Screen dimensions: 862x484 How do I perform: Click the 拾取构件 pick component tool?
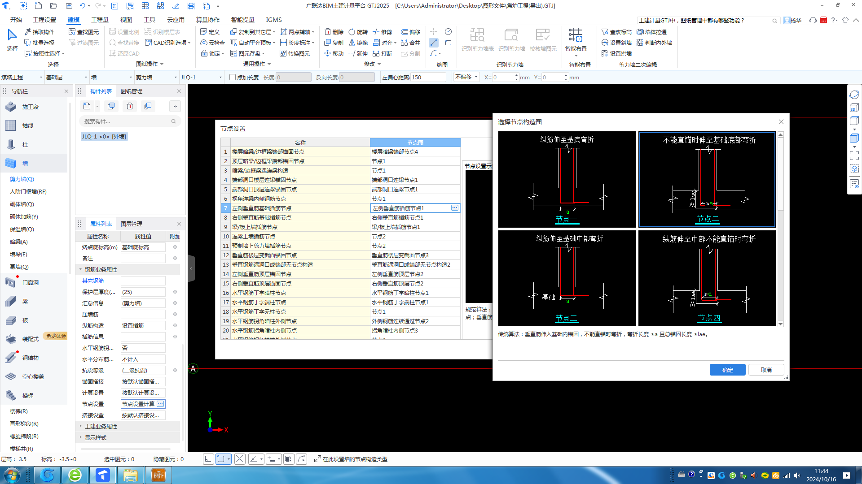pyautogui.click(x=40, y=32)
